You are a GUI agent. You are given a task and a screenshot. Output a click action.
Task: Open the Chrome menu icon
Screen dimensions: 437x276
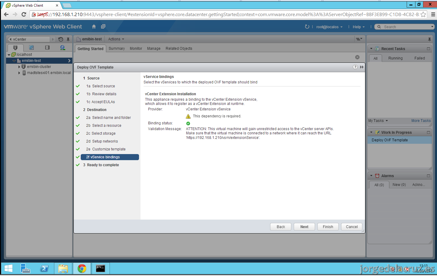pos(433,15)
